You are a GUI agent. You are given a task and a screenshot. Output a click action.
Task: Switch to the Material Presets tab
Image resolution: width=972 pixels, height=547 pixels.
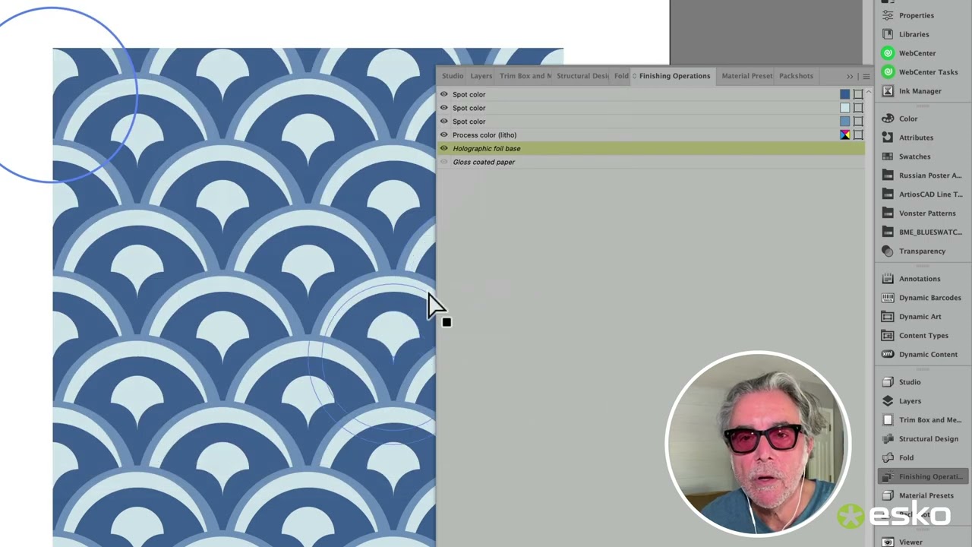pos(746,76)
